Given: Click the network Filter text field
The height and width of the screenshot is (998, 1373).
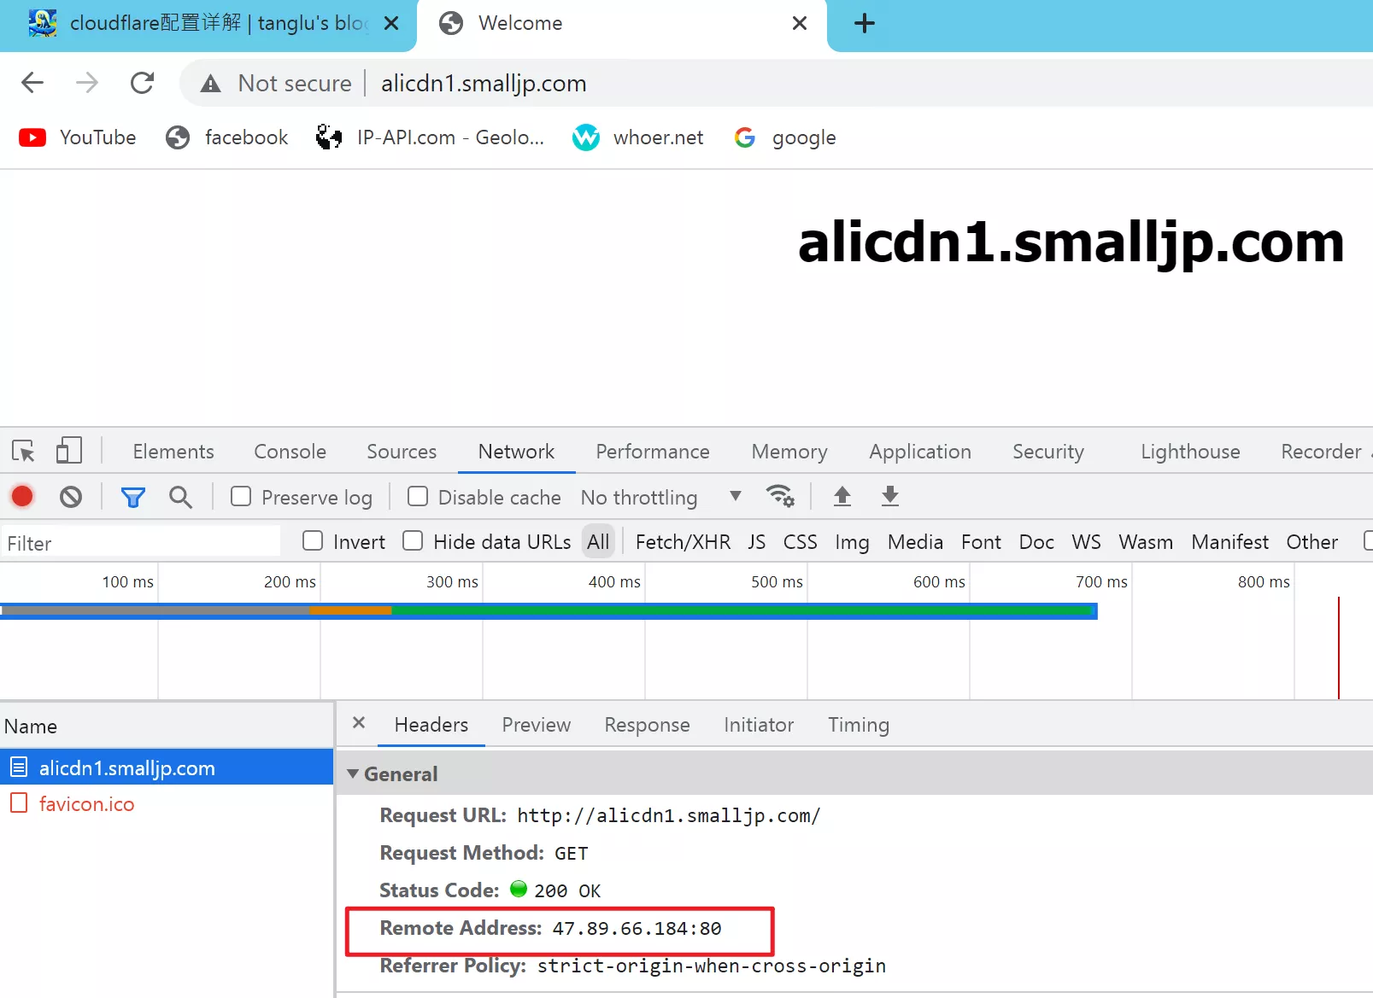Looking at the screenshot, I should point(141,543).
